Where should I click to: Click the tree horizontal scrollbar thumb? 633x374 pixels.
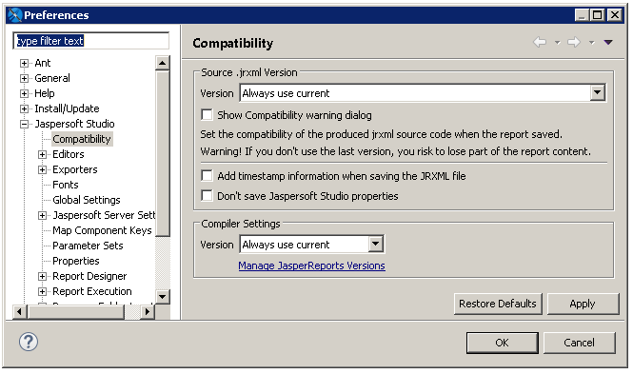click(x=75, y=311)
